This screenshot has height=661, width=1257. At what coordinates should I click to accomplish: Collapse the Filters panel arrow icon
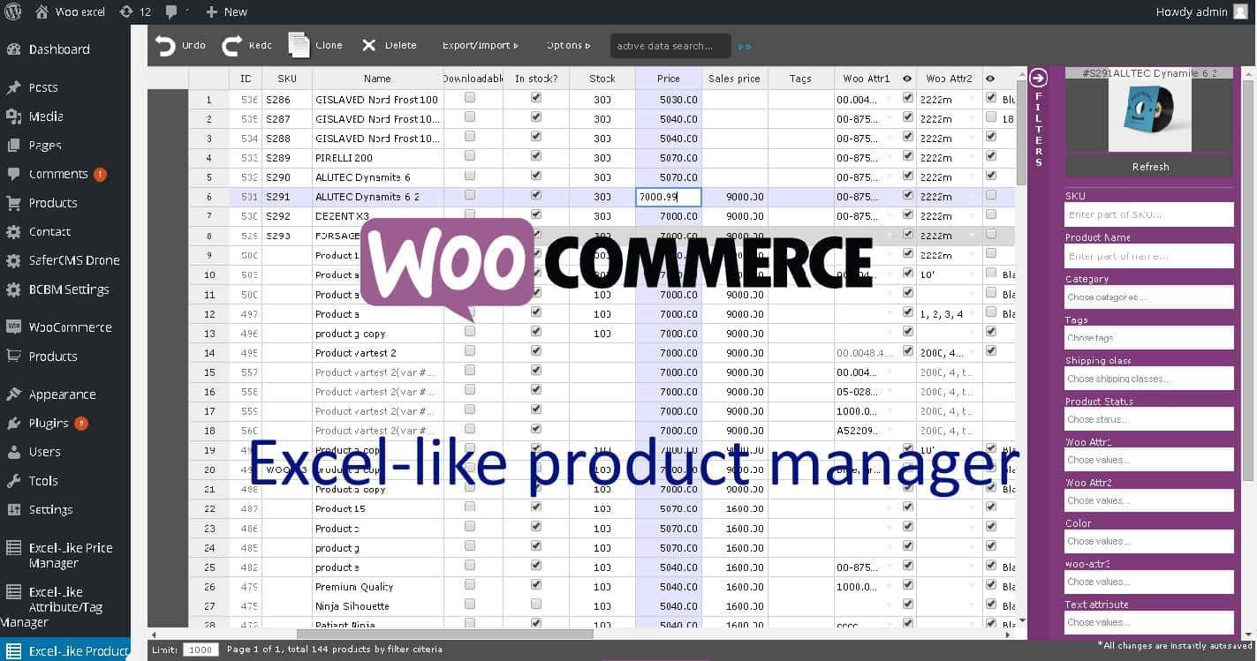[x=1039, y=78]
